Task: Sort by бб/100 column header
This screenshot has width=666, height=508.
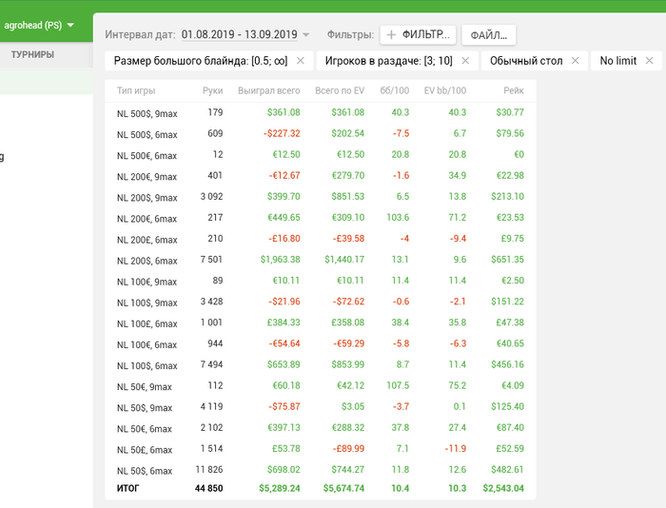Action: click(395, 90)
